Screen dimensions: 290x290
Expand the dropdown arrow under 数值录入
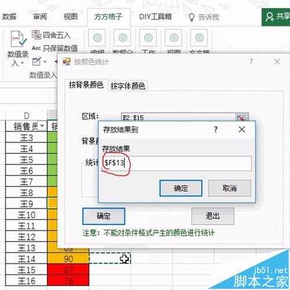pyautogui.click(x=22, y=63)
